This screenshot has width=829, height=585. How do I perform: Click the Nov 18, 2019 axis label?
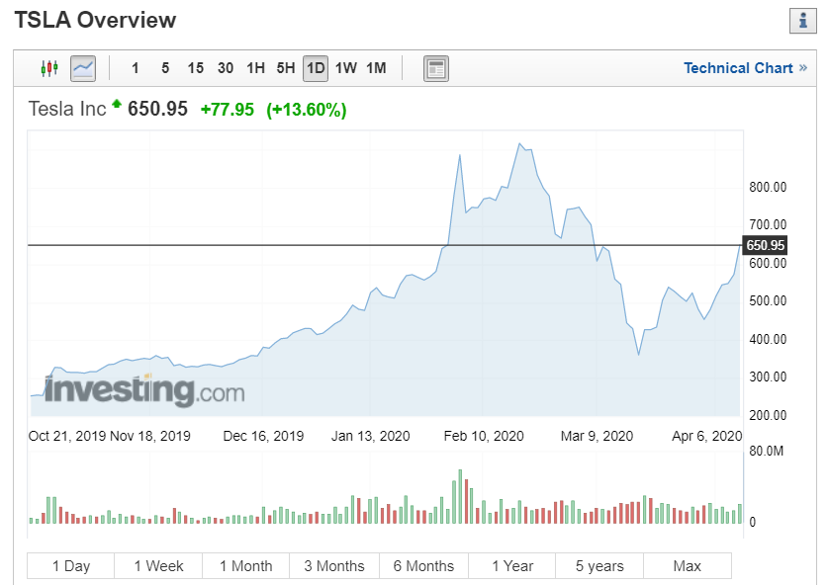click(150, 436)
